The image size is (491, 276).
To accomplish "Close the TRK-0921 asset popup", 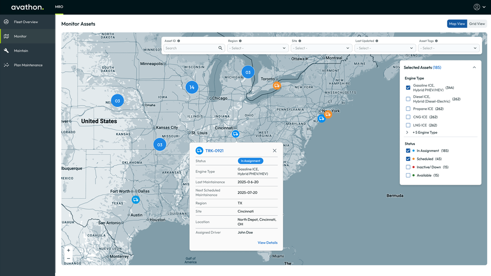I will click(275, 151).
